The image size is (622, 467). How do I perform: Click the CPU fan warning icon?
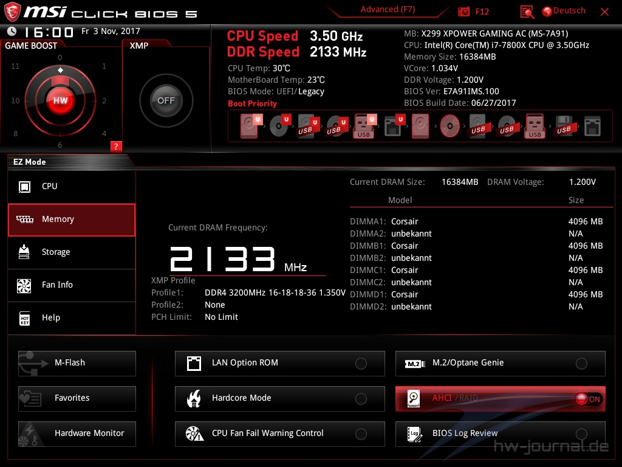[x=194, y=434]
